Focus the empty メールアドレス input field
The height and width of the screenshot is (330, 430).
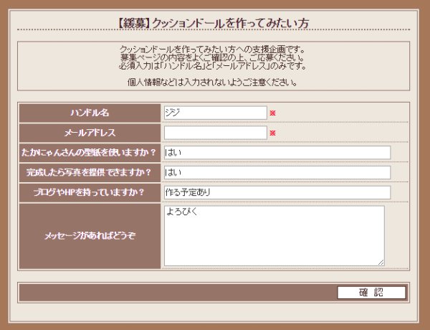[216, 133]
